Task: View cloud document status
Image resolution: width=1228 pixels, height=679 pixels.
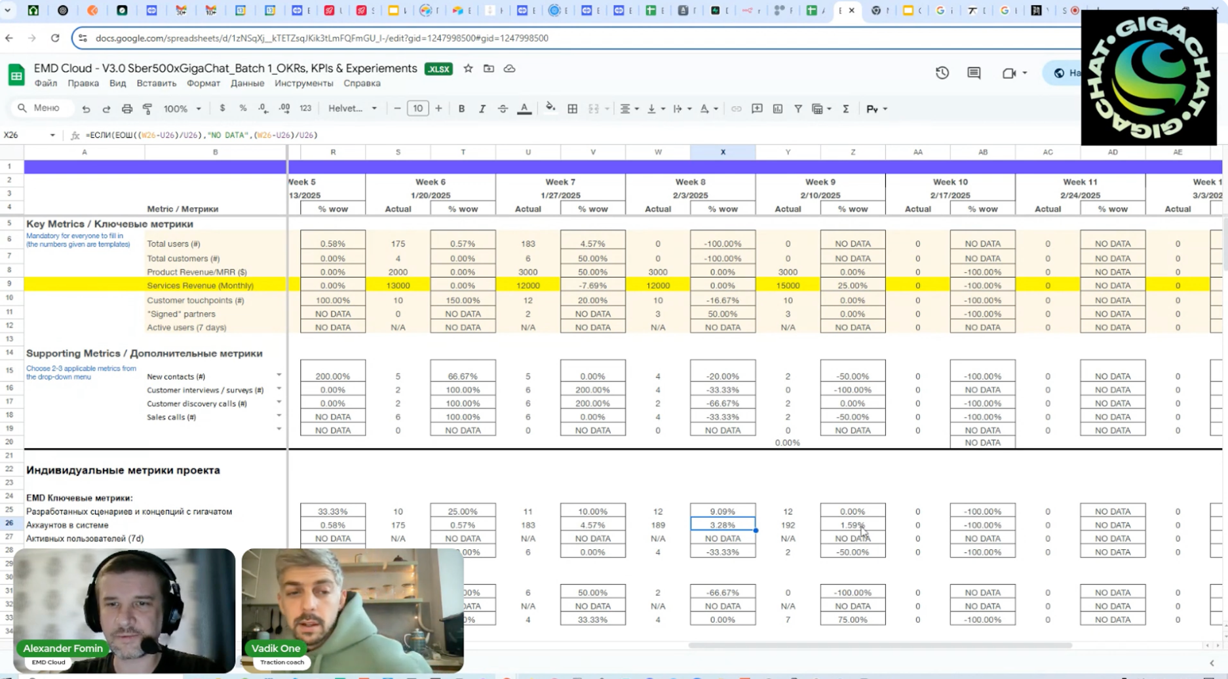Action: pos(509,69)
